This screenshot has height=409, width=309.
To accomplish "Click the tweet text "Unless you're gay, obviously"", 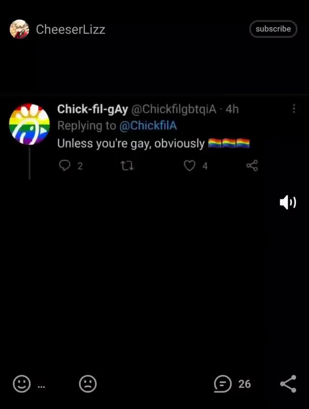I will [x=131, y=144].
